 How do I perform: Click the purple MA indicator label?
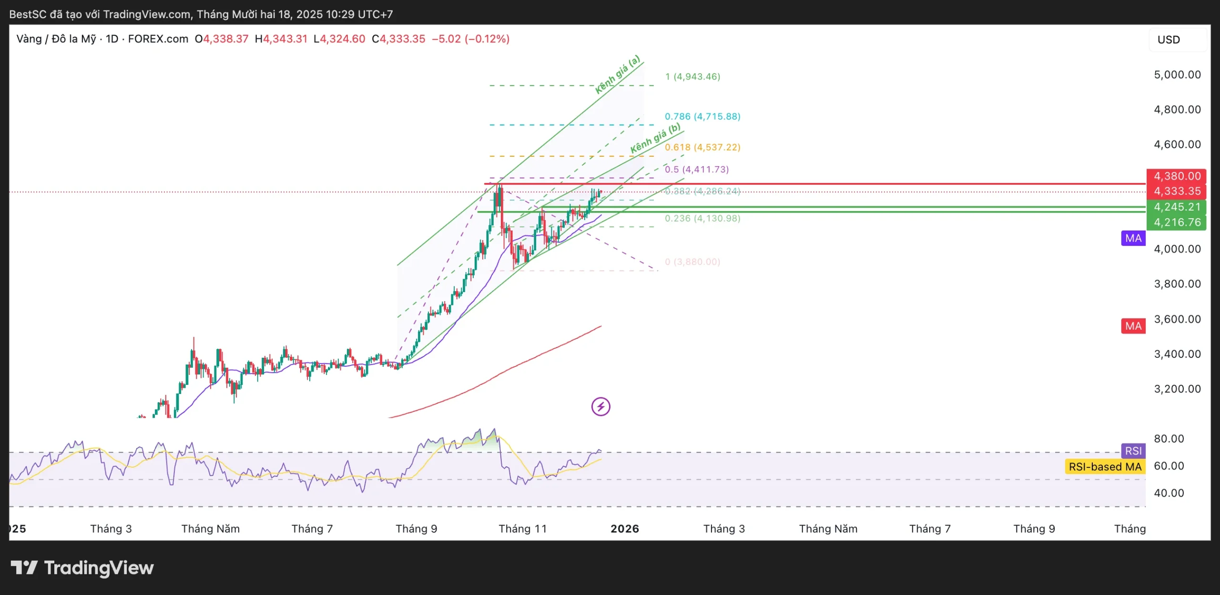1133,238
